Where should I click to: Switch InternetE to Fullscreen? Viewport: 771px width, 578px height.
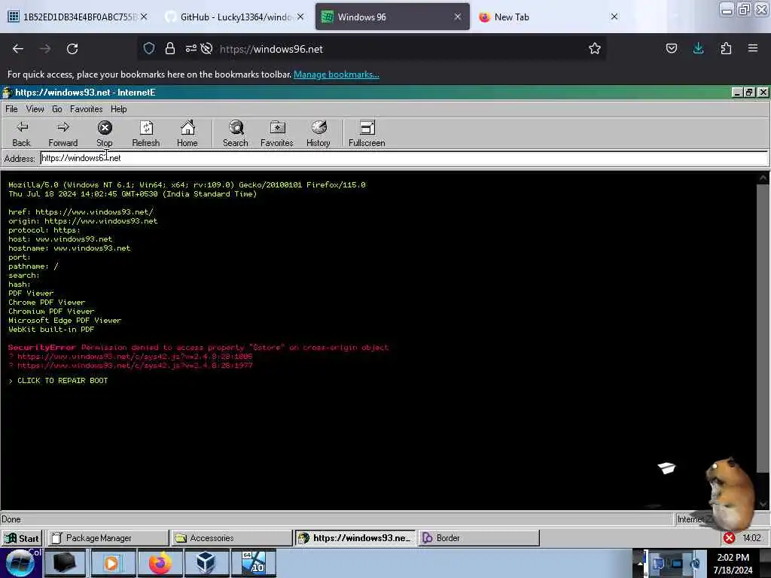pos(367,134)
